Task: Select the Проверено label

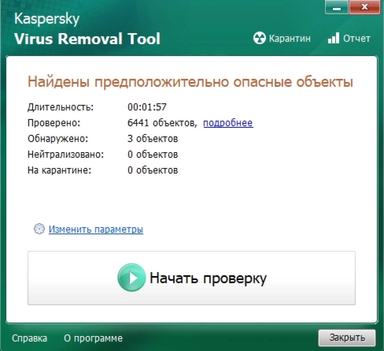Action: pyautogui.click(x=54, y=123)
